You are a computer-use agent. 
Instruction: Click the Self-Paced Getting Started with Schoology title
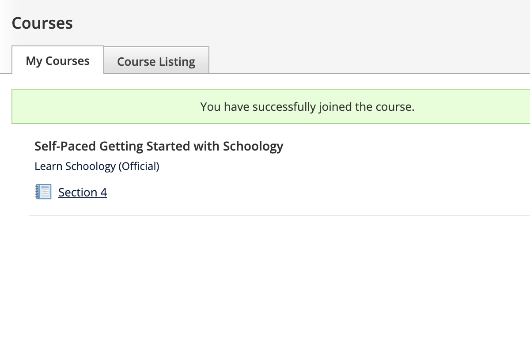159,146
